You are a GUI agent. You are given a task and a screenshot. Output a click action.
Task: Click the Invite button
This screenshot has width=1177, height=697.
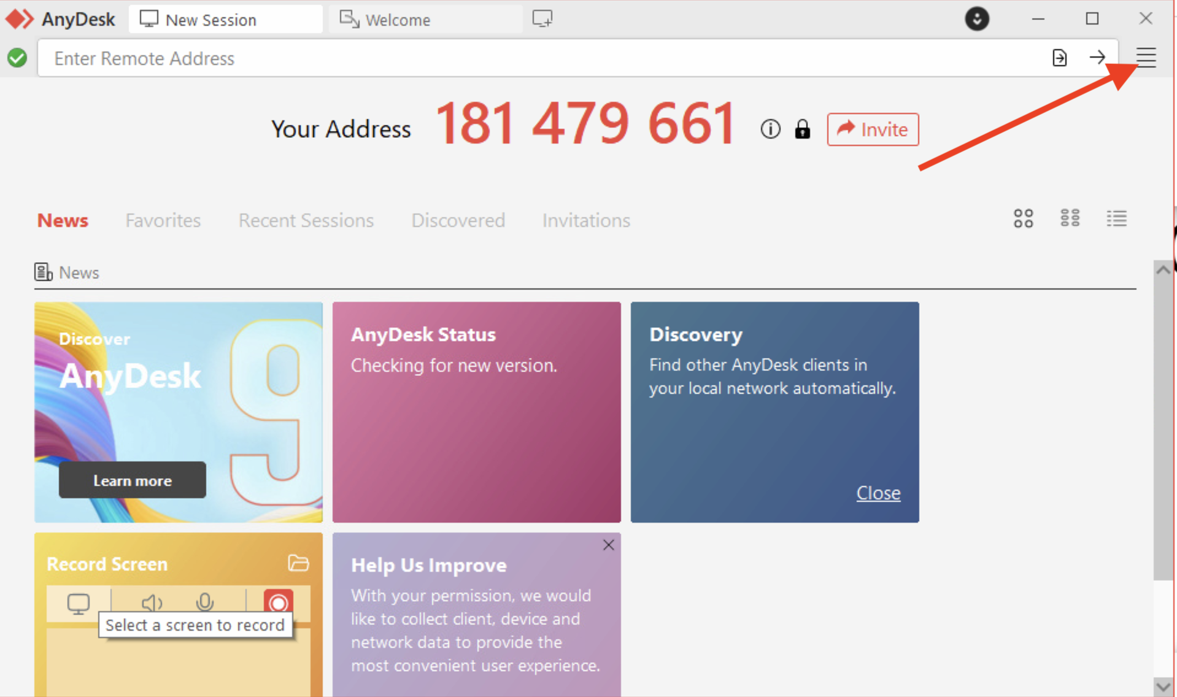click(873, 129)
